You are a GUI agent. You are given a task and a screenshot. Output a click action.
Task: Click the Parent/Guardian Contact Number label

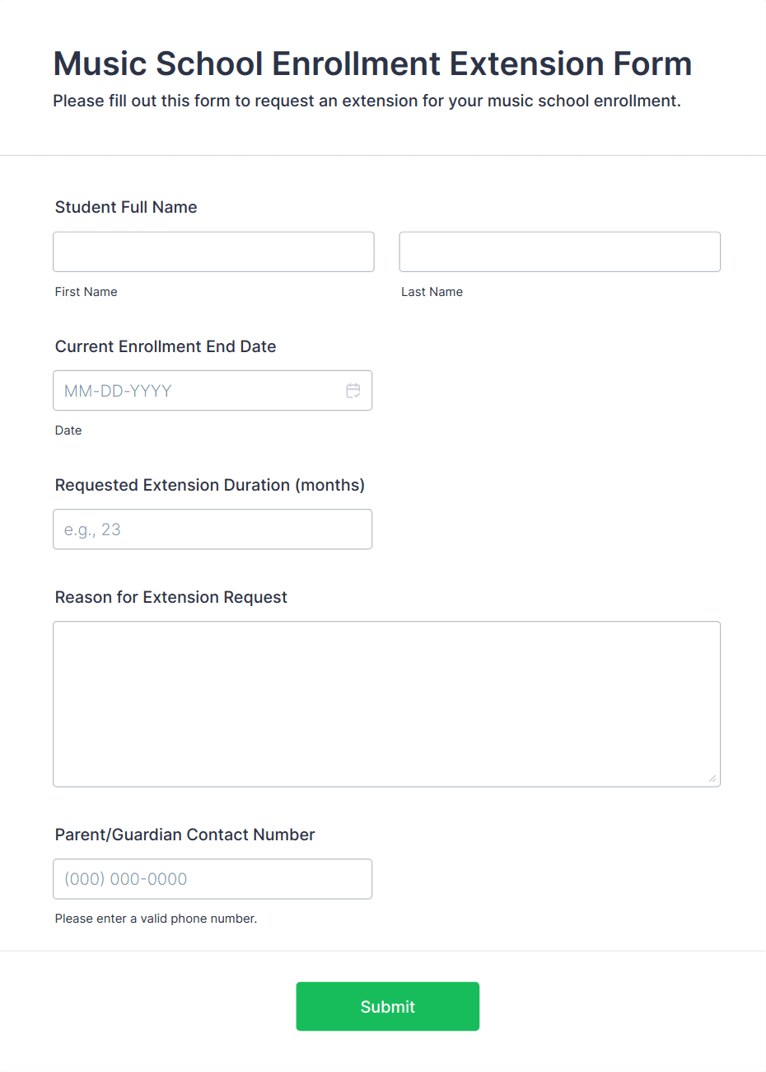185,835
